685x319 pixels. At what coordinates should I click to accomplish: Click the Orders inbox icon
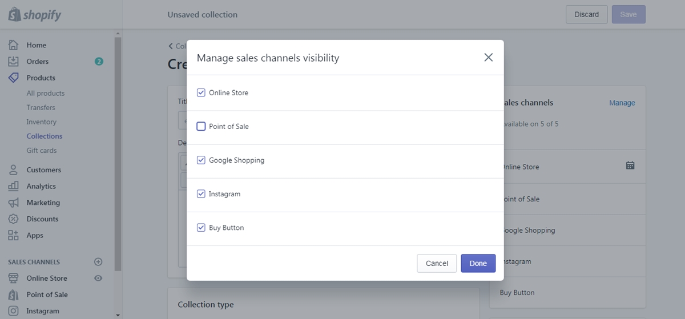click(x=14, y=61)
